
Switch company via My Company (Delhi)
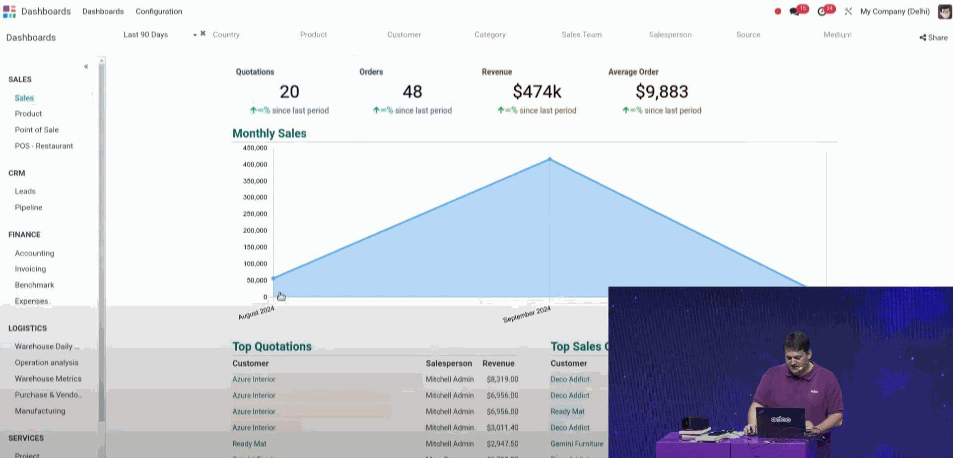[895, 11]
